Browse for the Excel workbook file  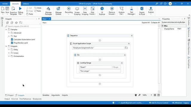tap(126, 48)
